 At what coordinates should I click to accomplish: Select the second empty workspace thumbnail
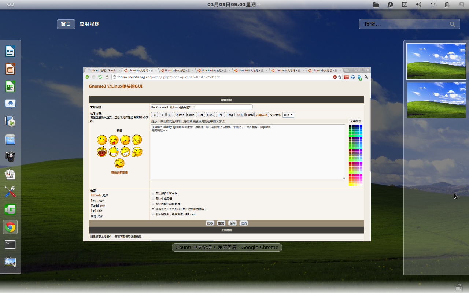pos(436,100)
